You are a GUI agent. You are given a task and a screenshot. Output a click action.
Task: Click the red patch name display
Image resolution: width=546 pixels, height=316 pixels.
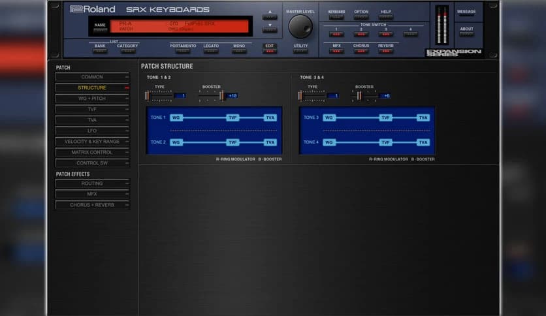[180, 27]
